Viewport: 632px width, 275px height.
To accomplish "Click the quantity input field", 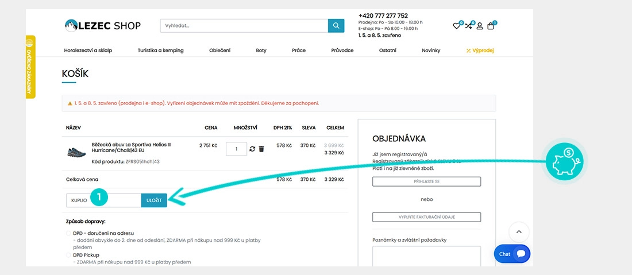I will click(236, 149).
